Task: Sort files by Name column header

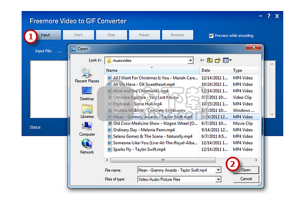Action: coord(152,70)
